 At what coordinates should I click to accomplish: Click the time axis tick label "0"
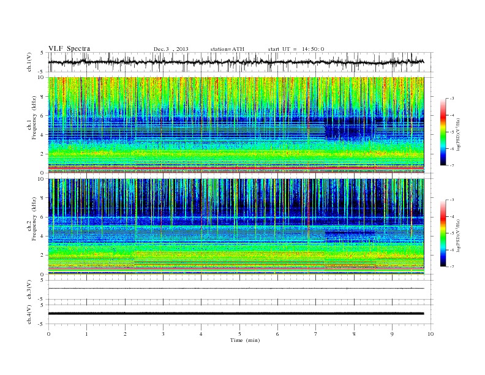point(48,334)
